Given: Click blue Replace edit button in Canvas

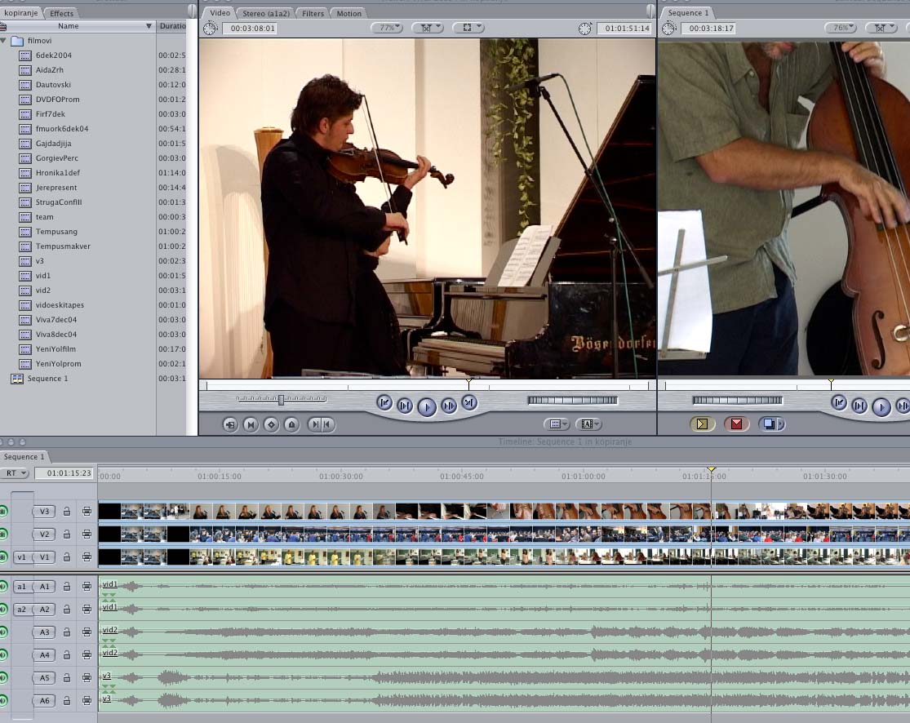Looking at the screenshot, I should (x=768, y=424).
